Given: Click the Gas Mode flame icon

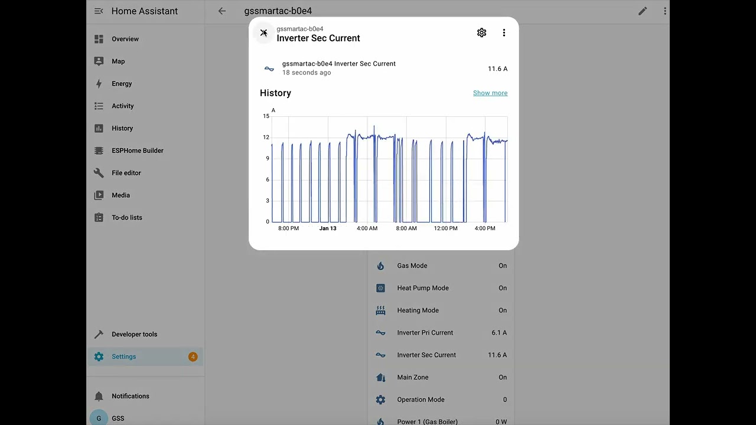Looking at the screenshot, I should 380,266.
